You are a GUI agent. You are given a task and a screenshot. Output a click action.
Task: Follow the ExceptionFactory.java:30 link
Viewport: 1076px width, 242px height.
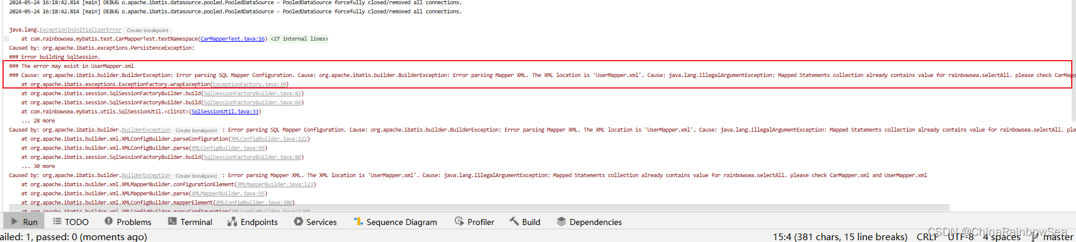(249, 84)
